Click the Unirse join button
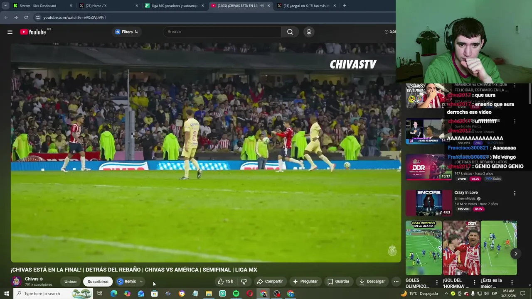532x299 pixels. pos(70,282)
